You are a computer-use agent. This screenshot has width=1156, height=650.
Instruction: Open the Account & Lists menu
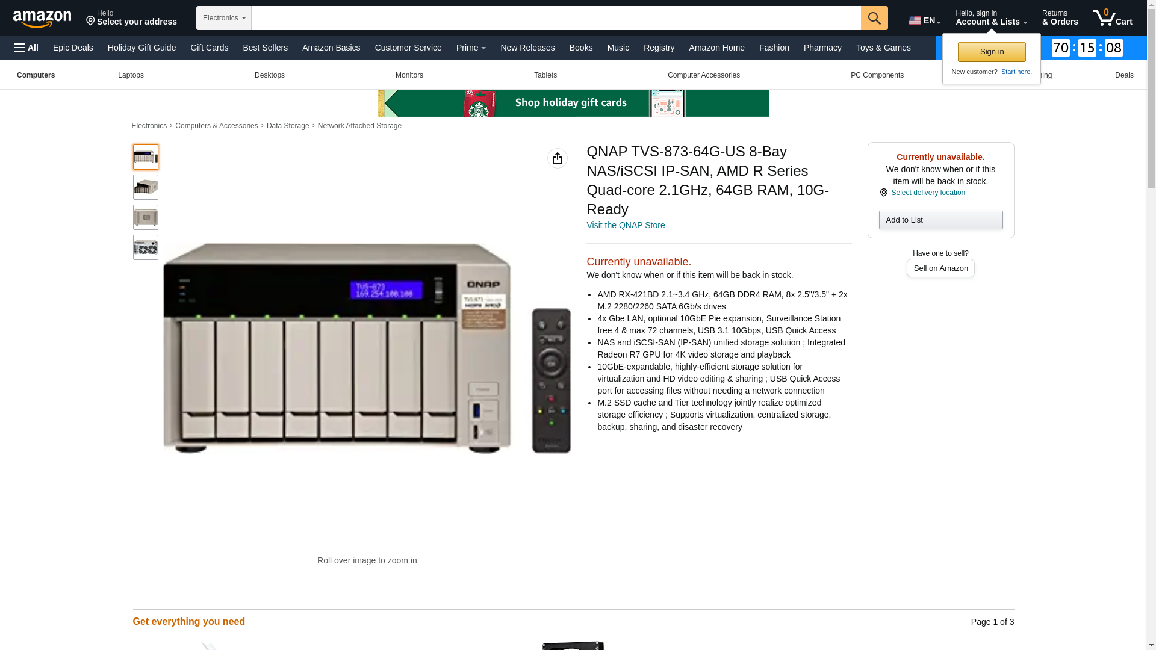[x=990, y=18]
